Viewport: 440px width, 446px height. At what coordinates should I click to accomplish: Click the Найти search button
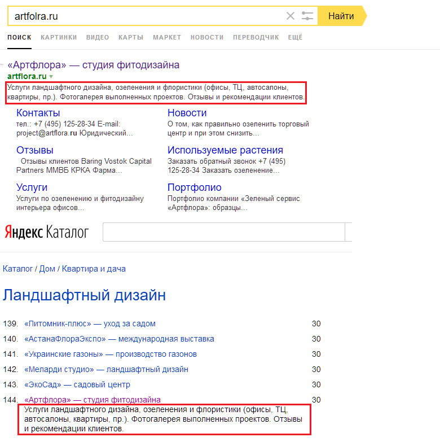click(x=341, y=16)
